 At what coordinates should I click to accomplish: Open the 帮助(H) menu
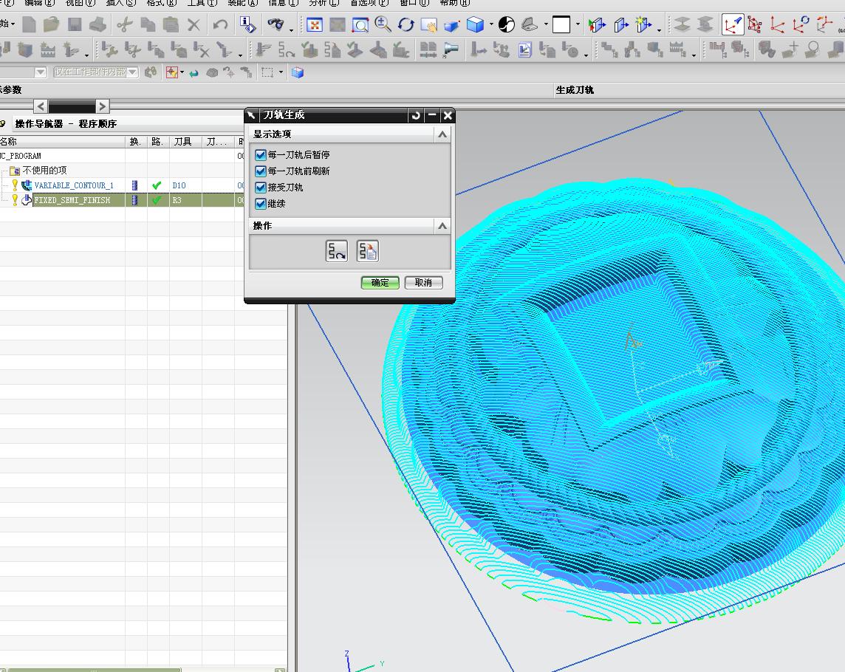click(455, 3)
